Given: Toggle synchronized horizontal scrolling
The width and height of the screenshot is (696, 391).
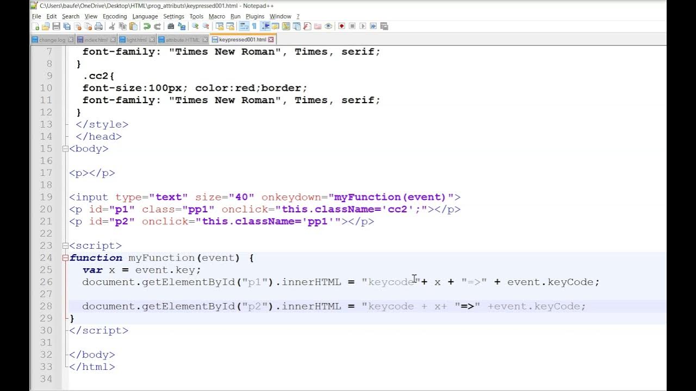Looking at the screenshot, I should click(230, 26).
